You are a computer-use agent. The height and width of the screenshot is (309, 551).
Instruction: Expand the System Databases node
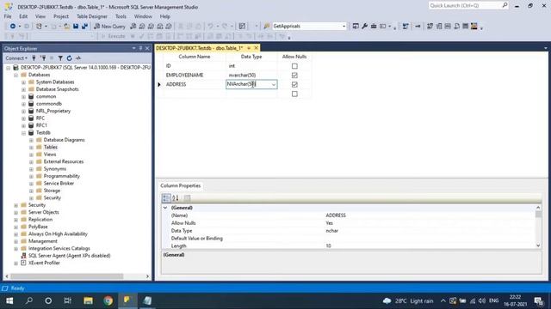click(23, 82)
